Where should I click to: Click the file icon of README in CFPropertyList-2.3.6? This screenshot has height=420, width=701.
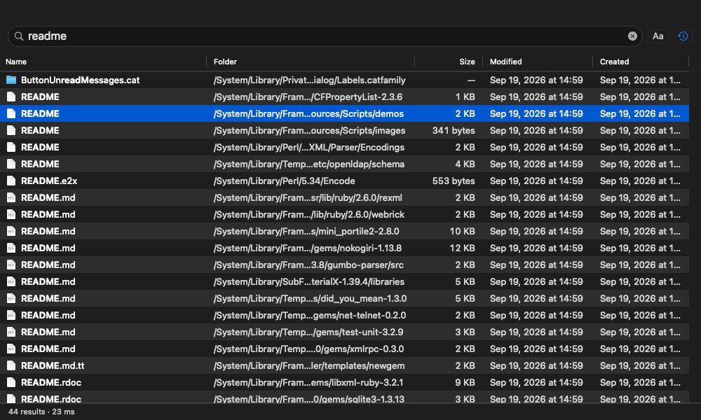11,97
